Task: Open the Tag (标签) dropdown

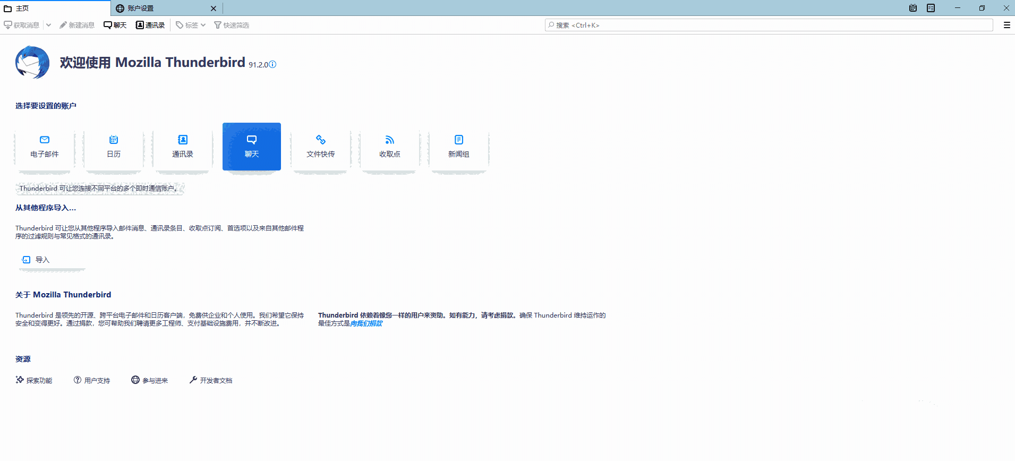Action: pos(191,25)
